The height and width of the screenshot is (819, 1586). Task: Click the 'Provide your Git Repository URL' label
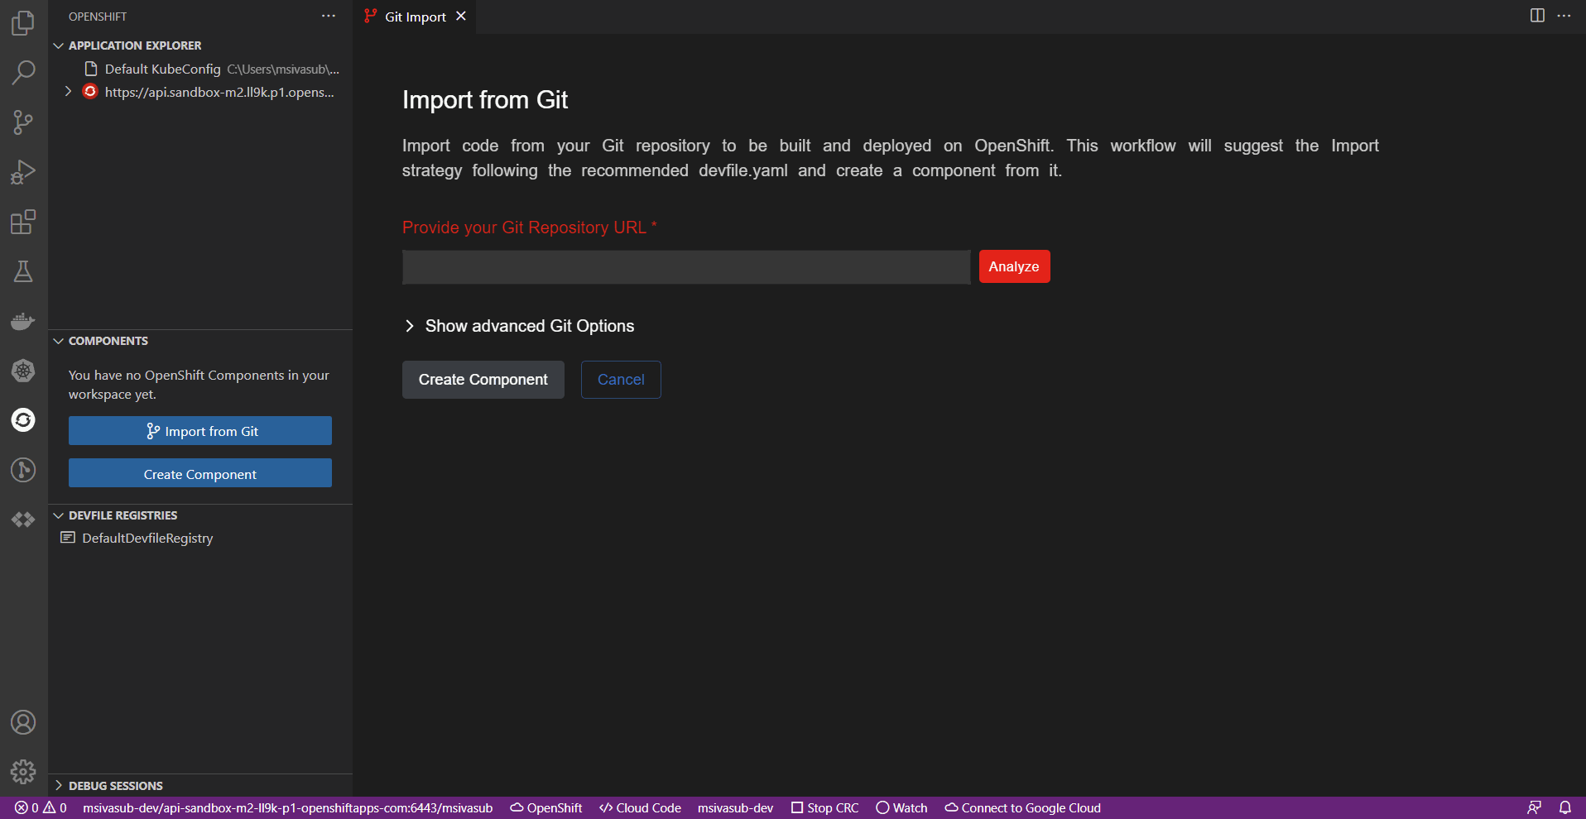[529, 227]
